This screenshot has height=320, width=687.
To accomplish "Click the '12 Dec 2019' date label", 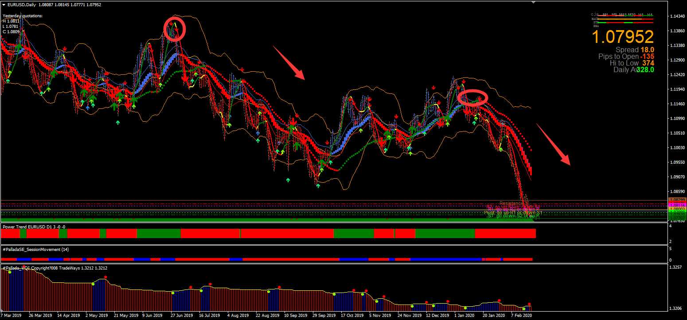I will pyautogui.click(x=438, y=316).
